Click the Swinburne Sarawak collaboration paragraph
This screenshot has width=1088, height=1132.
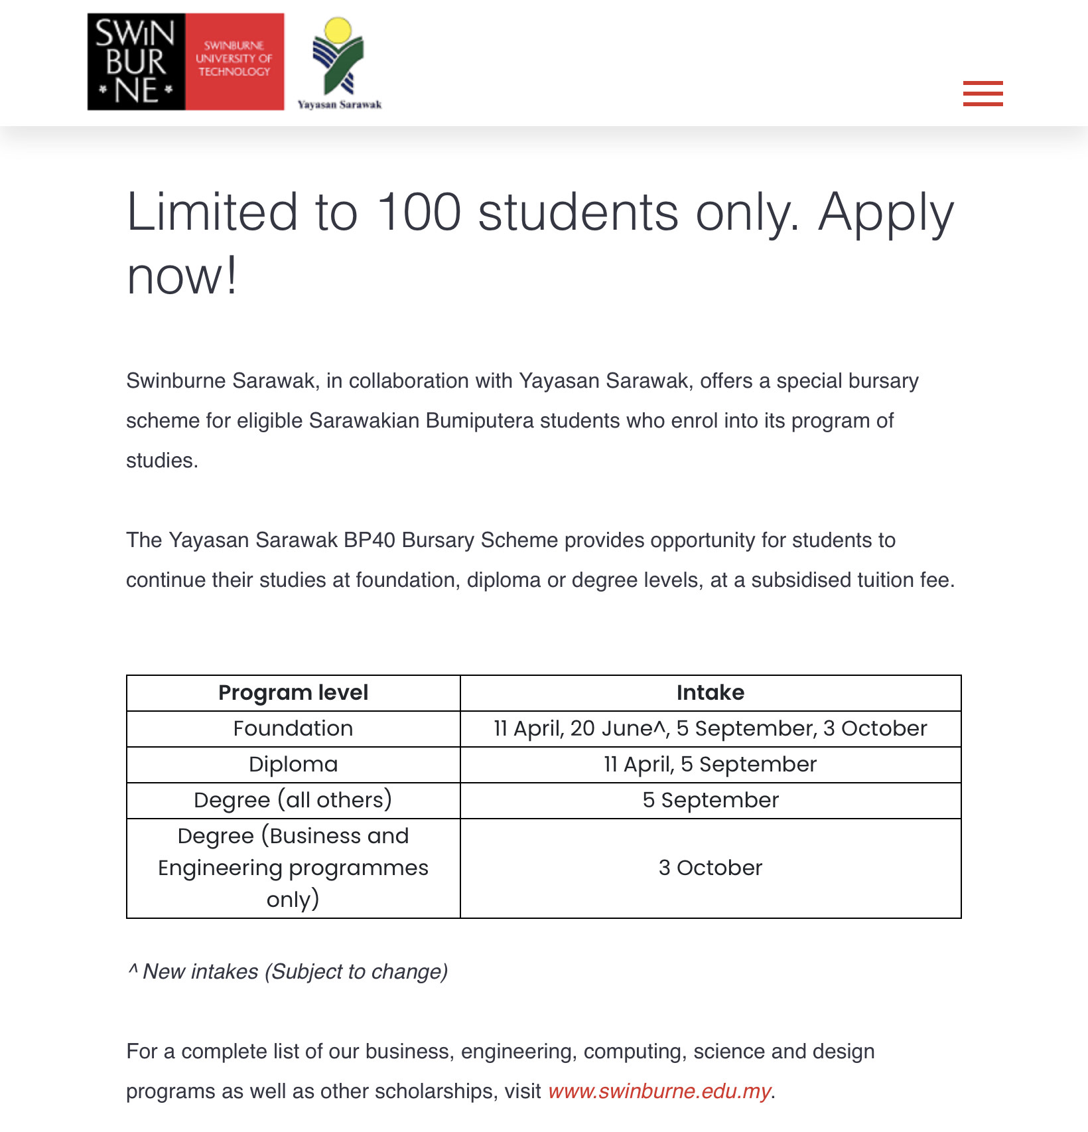(x=522, y=420)
